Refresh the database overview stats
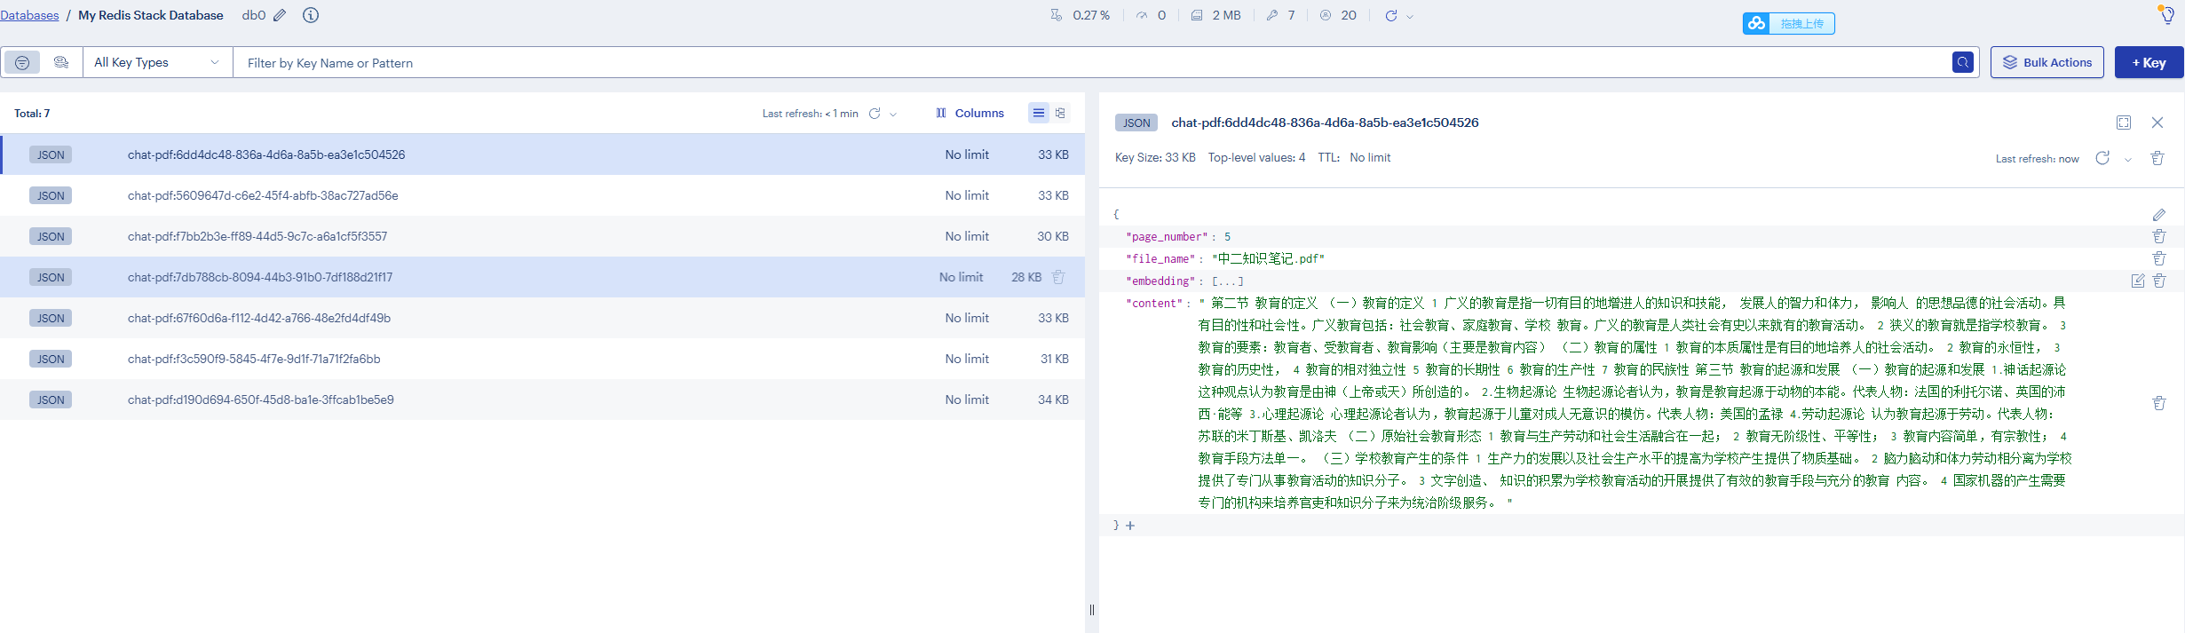 click(x=1391, y=15)
